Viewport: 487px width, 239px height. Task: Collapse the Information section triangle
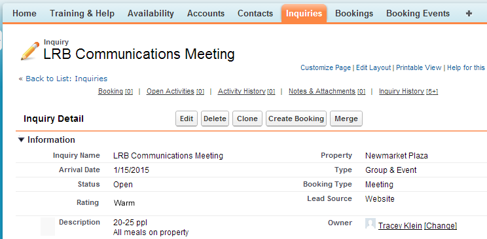21,139
